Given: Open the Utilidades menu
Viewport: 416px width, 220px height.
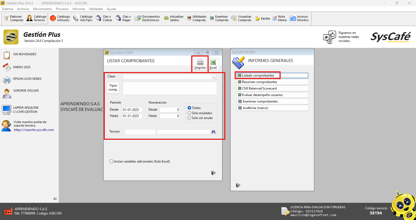Looking at the screenshot, I should [96, 9].
